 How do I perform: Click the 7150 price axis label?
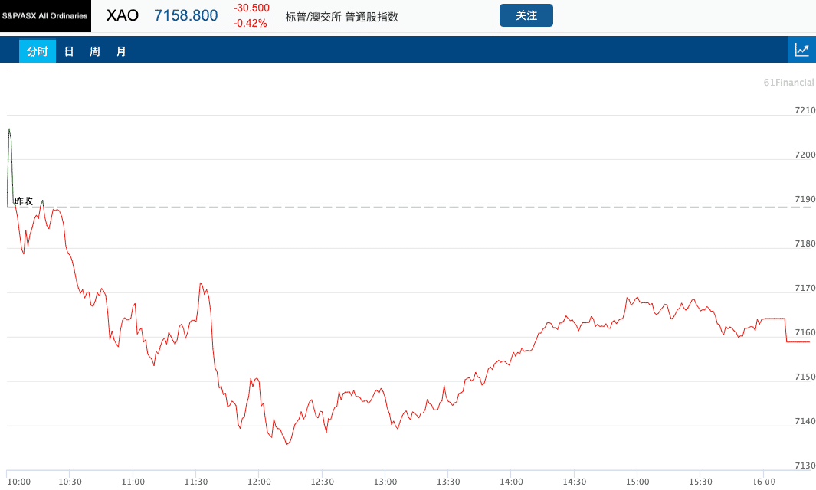(805, 377)
